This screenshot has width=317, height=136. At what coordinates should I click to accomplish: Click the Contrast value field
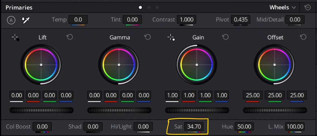pos(187,19)
